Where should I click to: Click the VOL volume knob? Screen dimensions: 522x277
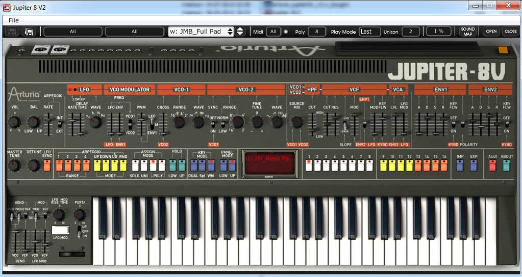pyautogui.click(x=15, y=122)
